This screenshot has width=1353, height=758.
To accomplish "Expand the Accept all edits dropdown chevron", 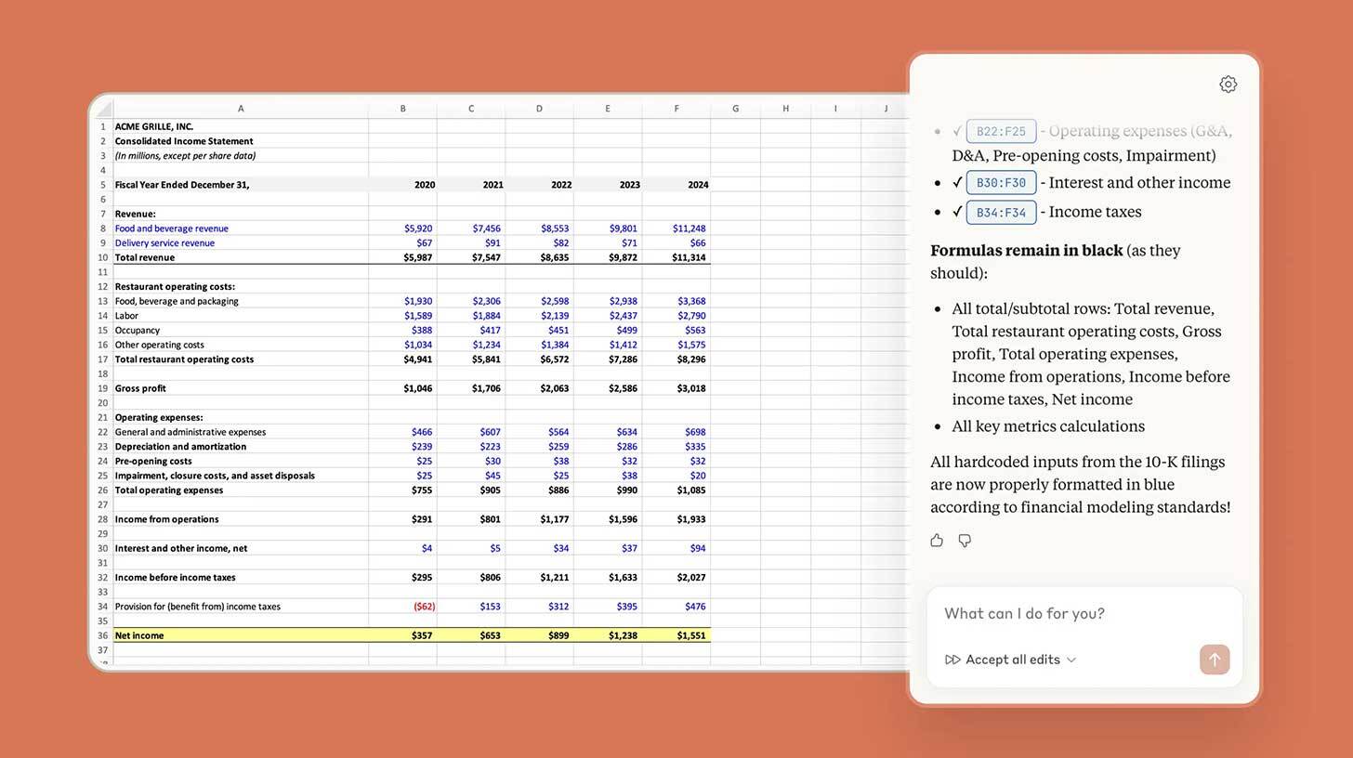I will tap(1072, 660).
